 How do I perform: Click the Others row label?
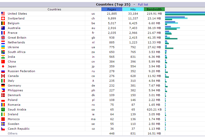(x=13, y=133)
